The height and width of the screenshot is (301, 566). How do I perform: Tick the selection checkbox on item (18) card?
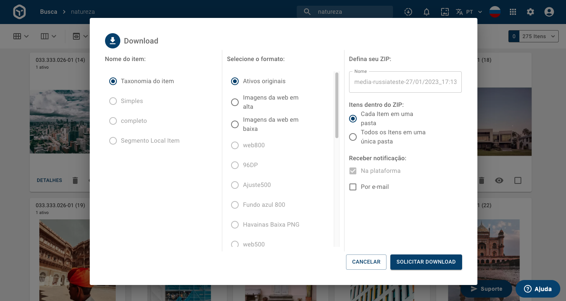coord(518,180)
